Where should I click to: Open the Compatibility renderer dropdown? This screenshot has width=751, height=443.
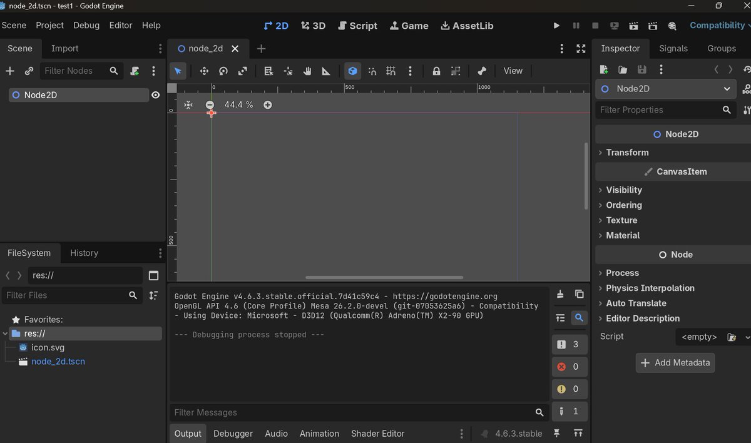pos(718,26)
